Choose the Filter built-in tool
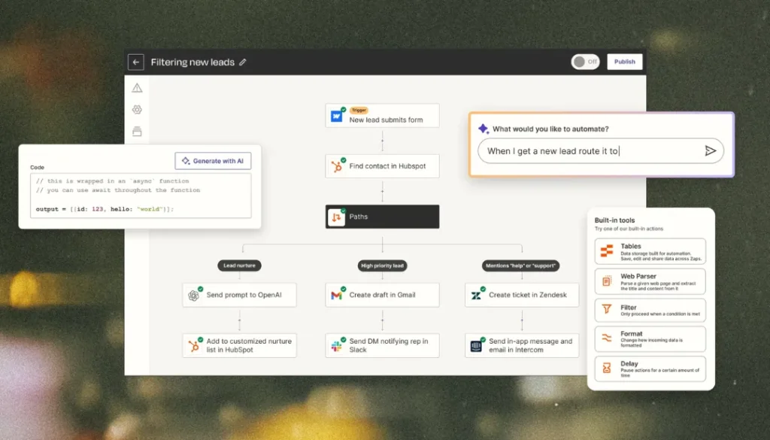Viewport: 770px width, 440px height. coord(650,310)
